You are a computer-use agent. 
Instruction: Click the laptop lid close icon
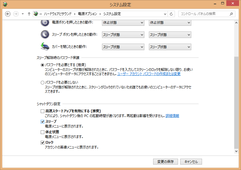pyautogui.click(x=45, y=46)
